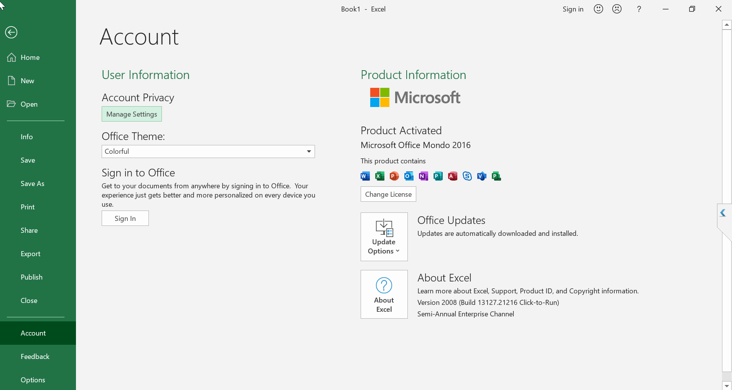Click the Word icon in product list

click(365, 176)
